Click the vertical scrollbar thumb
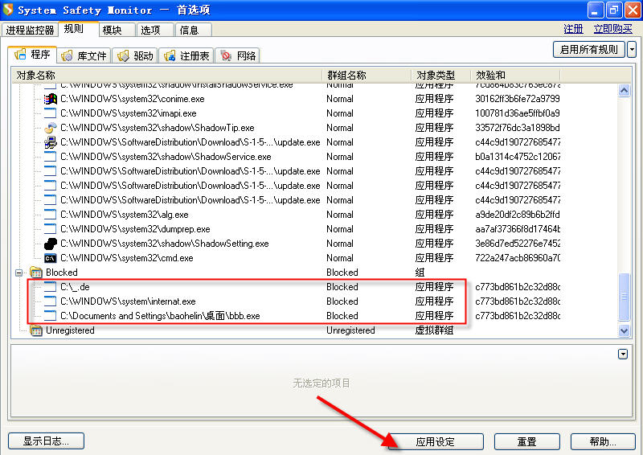 pos(625,297)
